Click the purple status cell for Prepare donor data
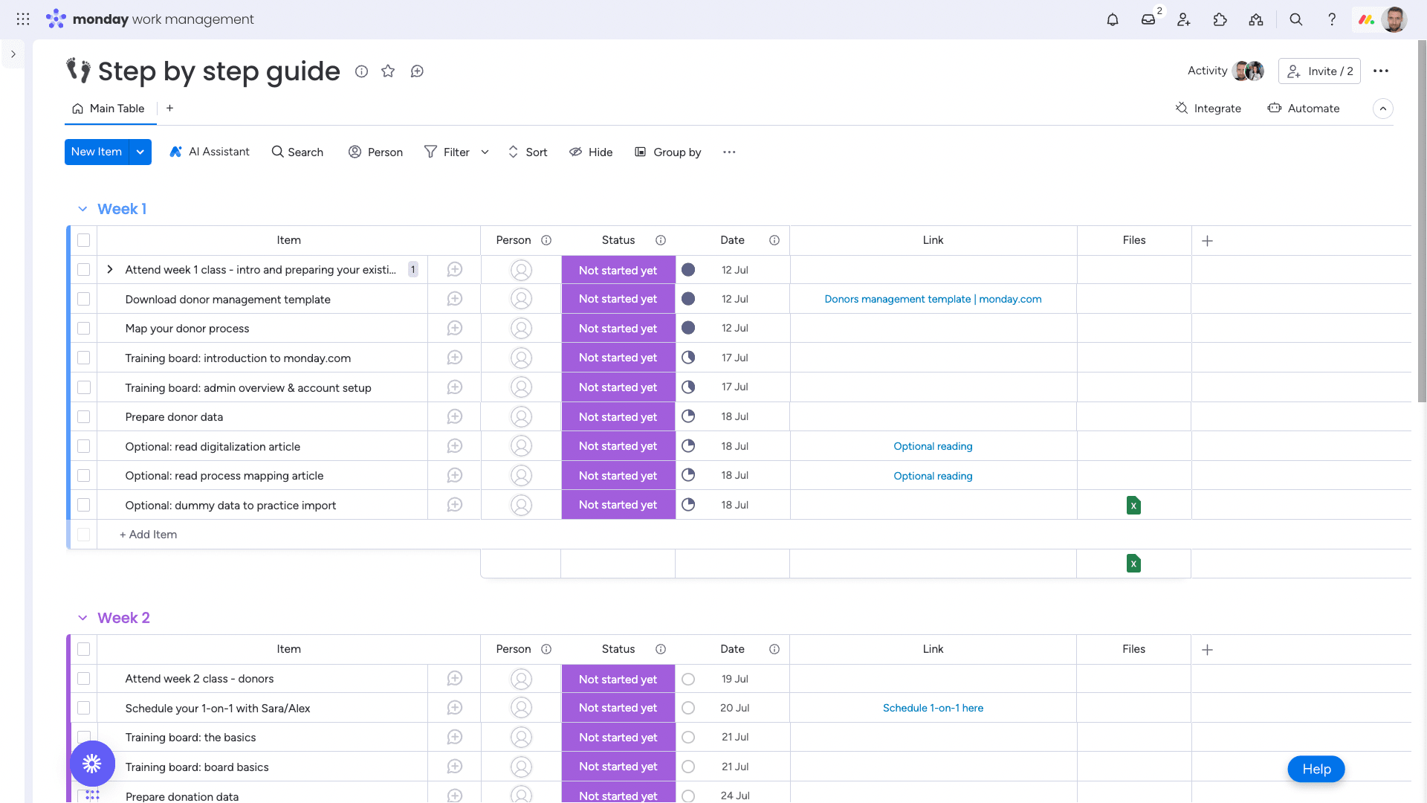1427x803 pixels. click(x=618, y=417)
